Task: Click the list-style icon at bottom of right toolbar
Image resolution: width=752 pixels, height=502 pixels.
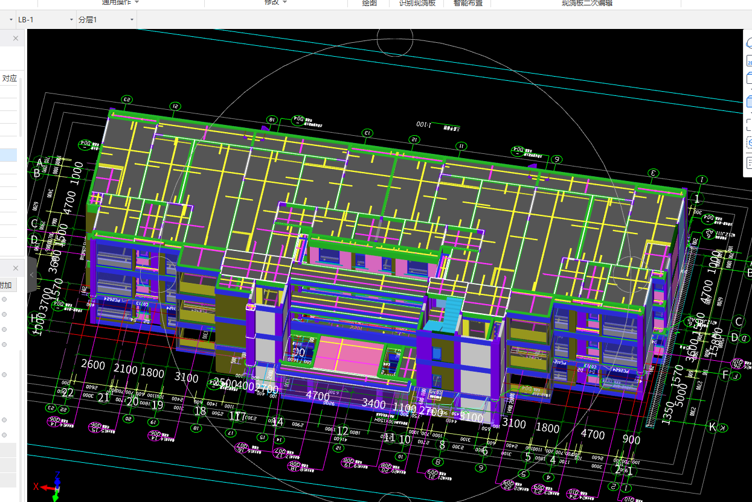Action: tap(749, 162)
